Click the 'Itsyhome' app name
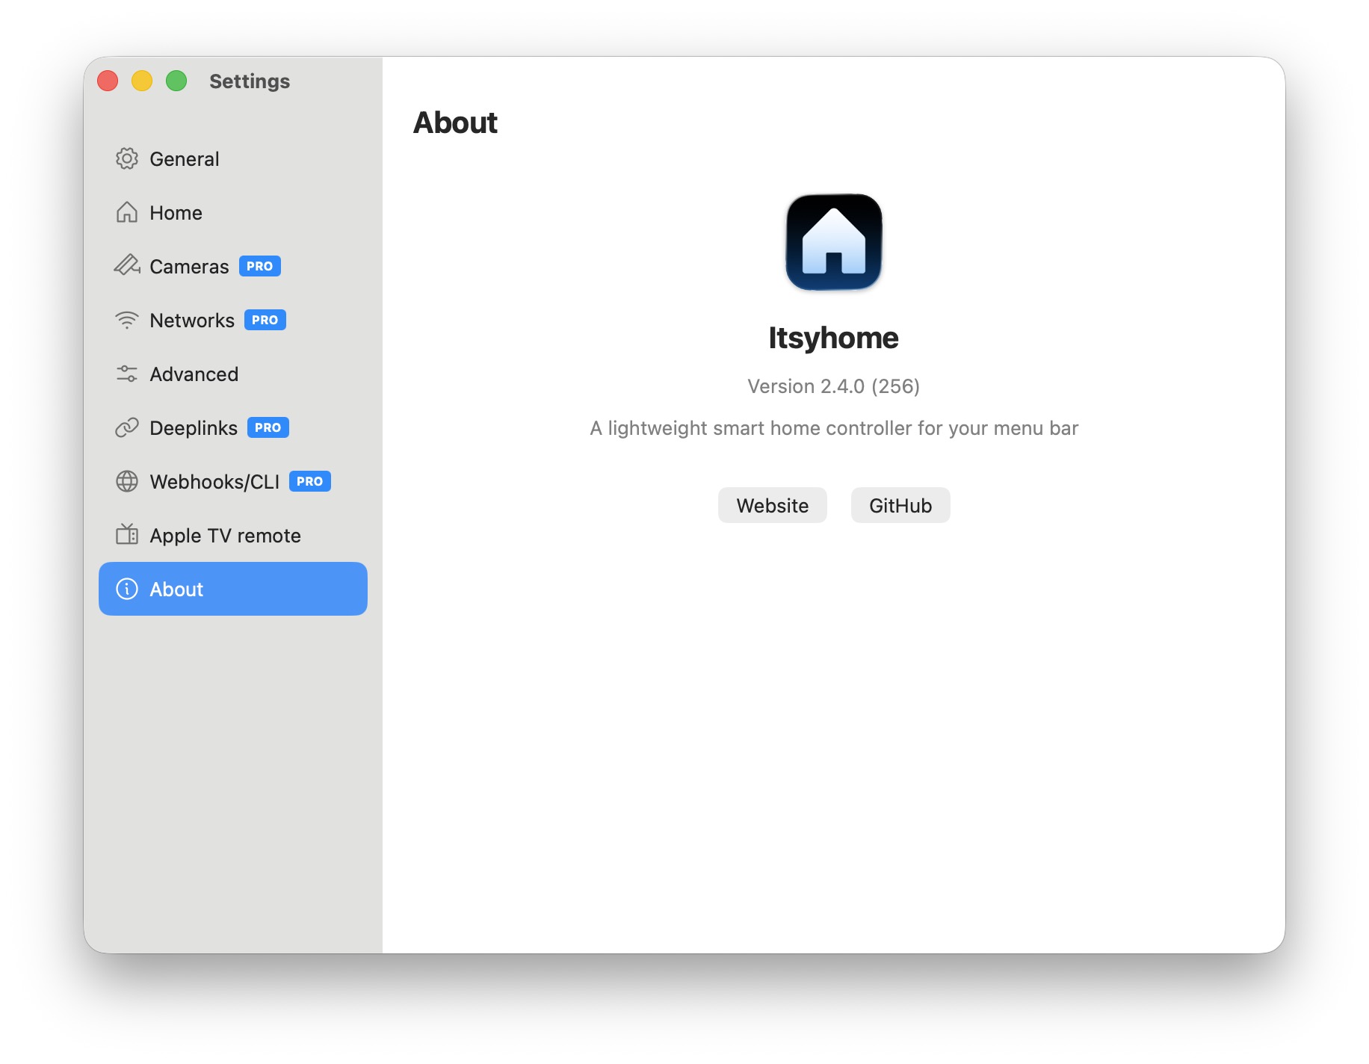Viewport: 1369px width, 1064px height. (x=834, y=338)
